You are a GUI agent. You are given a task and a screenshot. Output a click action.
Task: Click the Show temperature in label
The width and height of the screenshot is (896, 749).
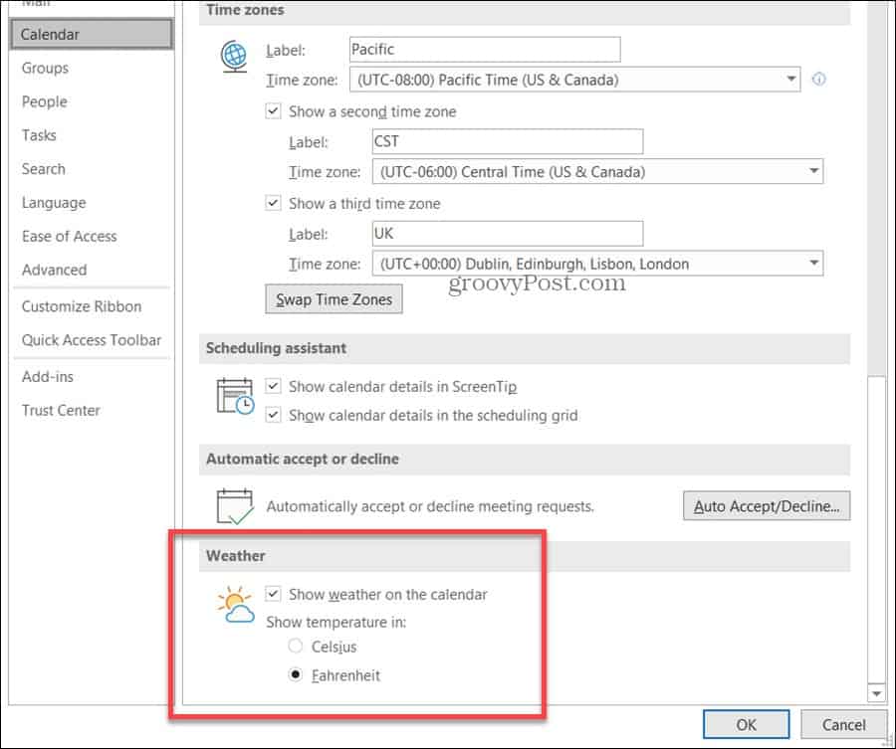point(336,622)
